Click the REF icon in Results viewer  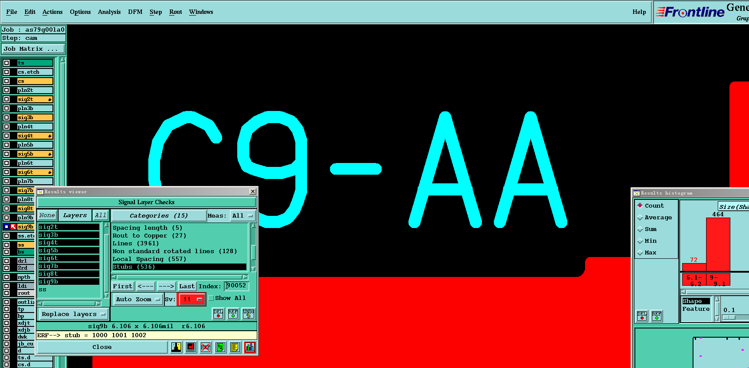(233, 314)
